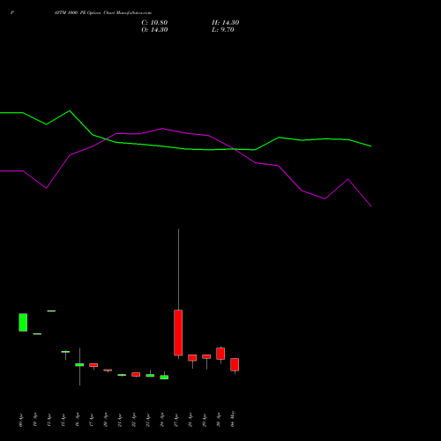Click the magenta line's right end point
441x441 pixels.
coord(371,206)
